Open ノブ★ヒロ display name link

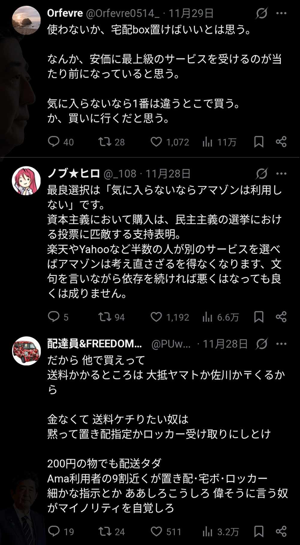pos(73,173)
